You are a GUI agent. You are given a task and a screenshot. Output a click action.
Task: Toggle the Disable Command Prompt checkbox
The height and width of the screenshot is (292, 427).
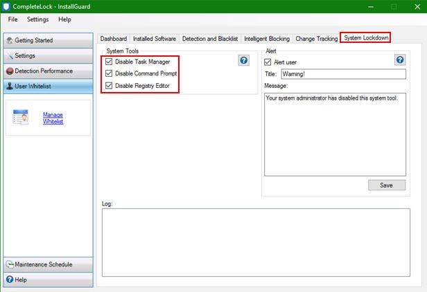coord(109,73)
